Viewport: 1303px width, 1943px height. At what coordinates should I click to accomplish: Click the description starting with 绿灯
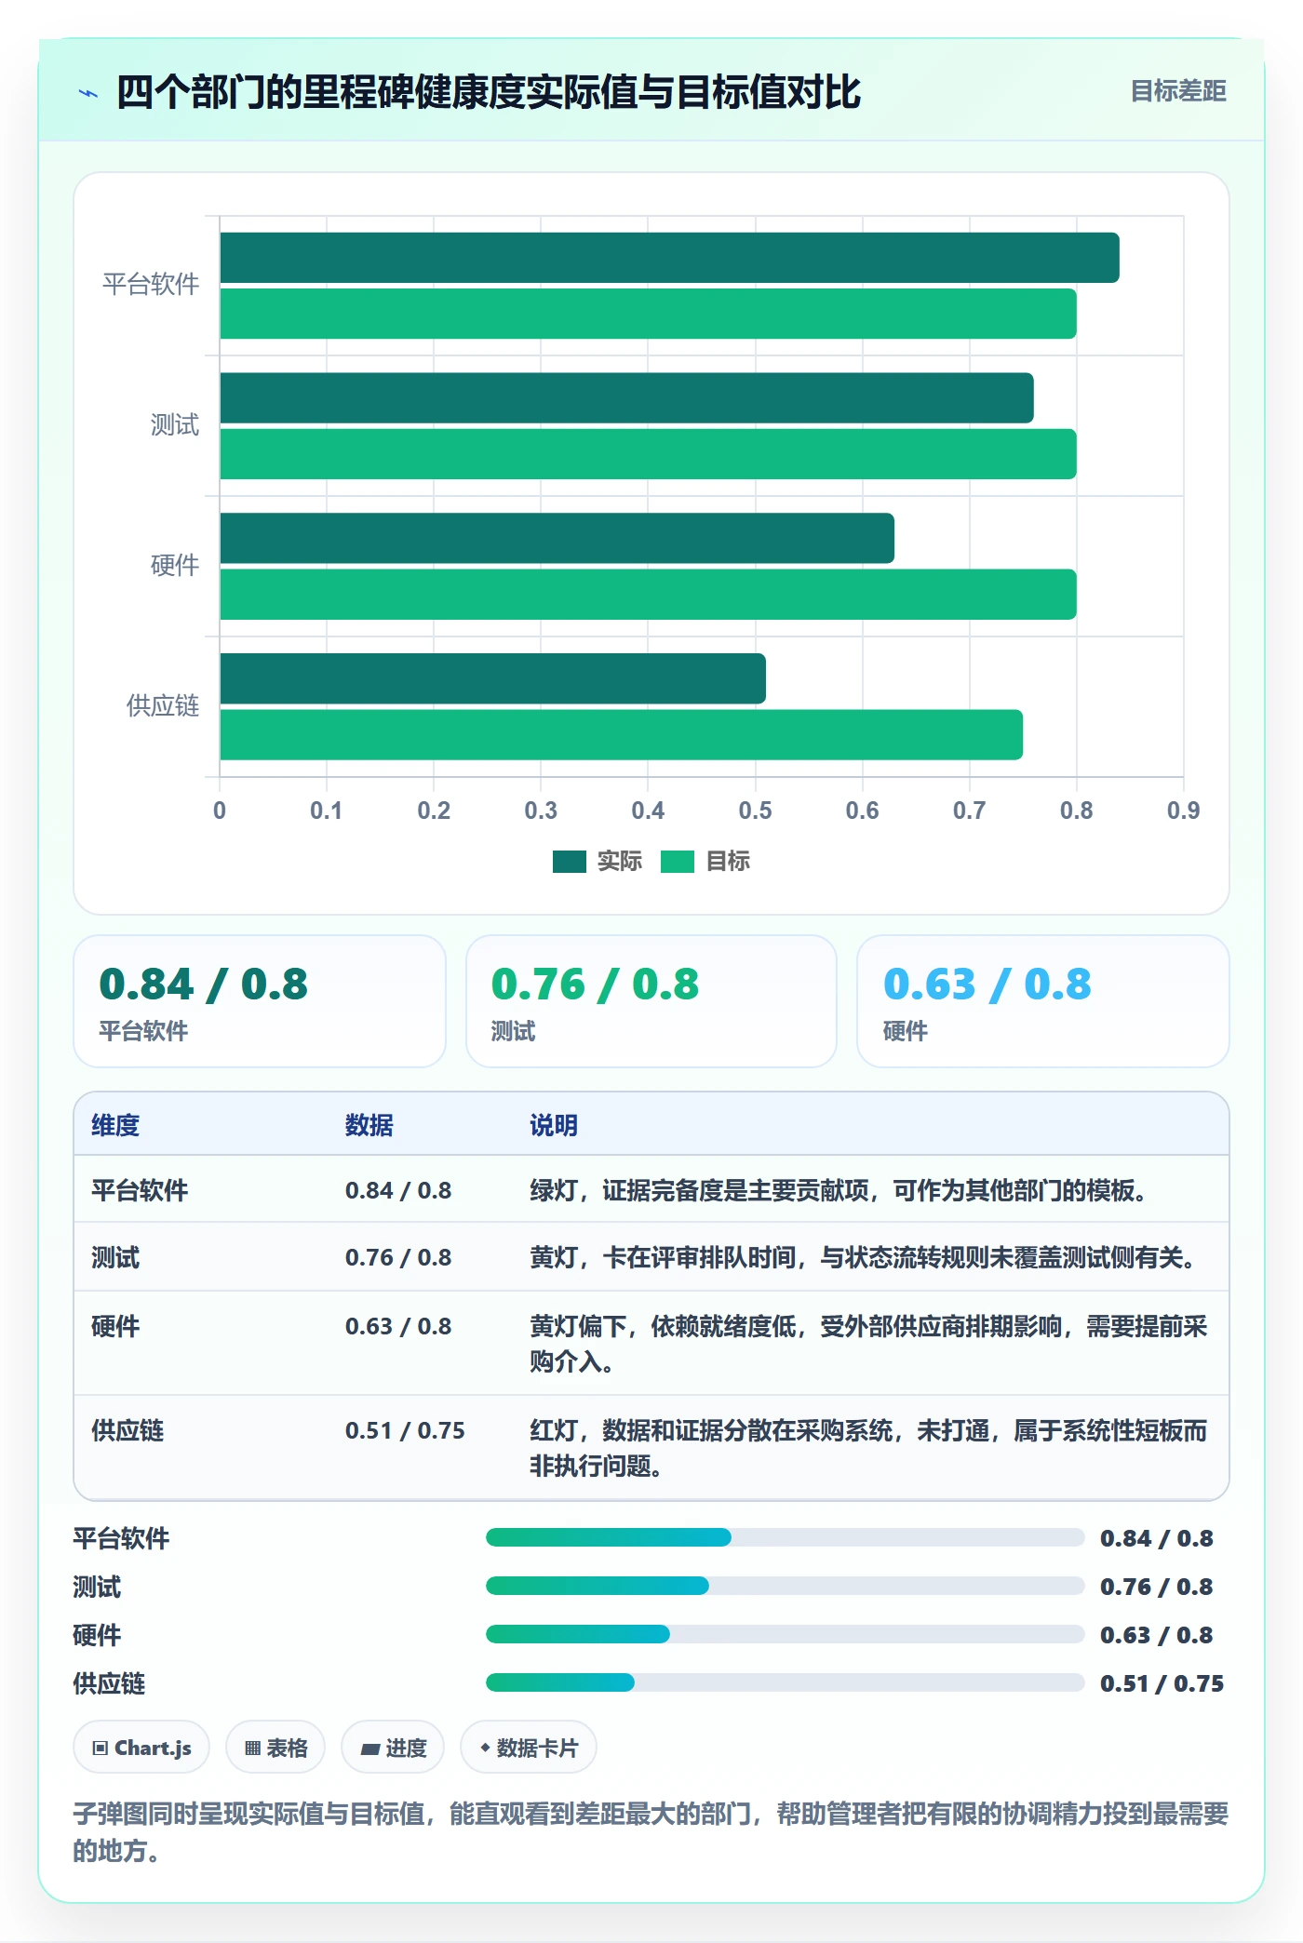[838, 1190]
